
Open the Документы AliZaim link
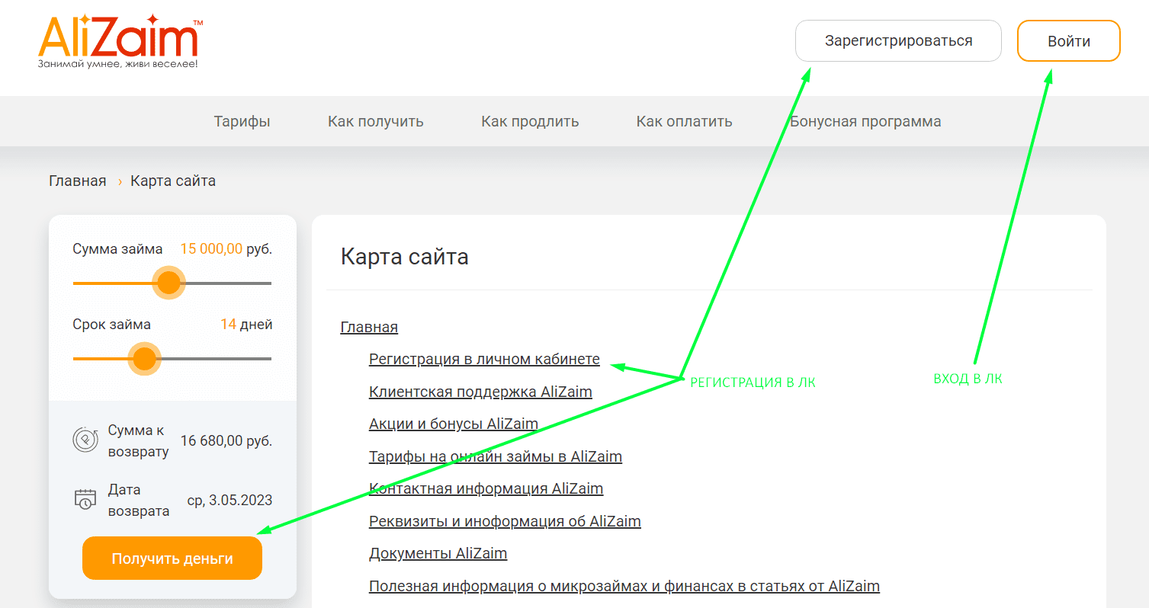438,554
